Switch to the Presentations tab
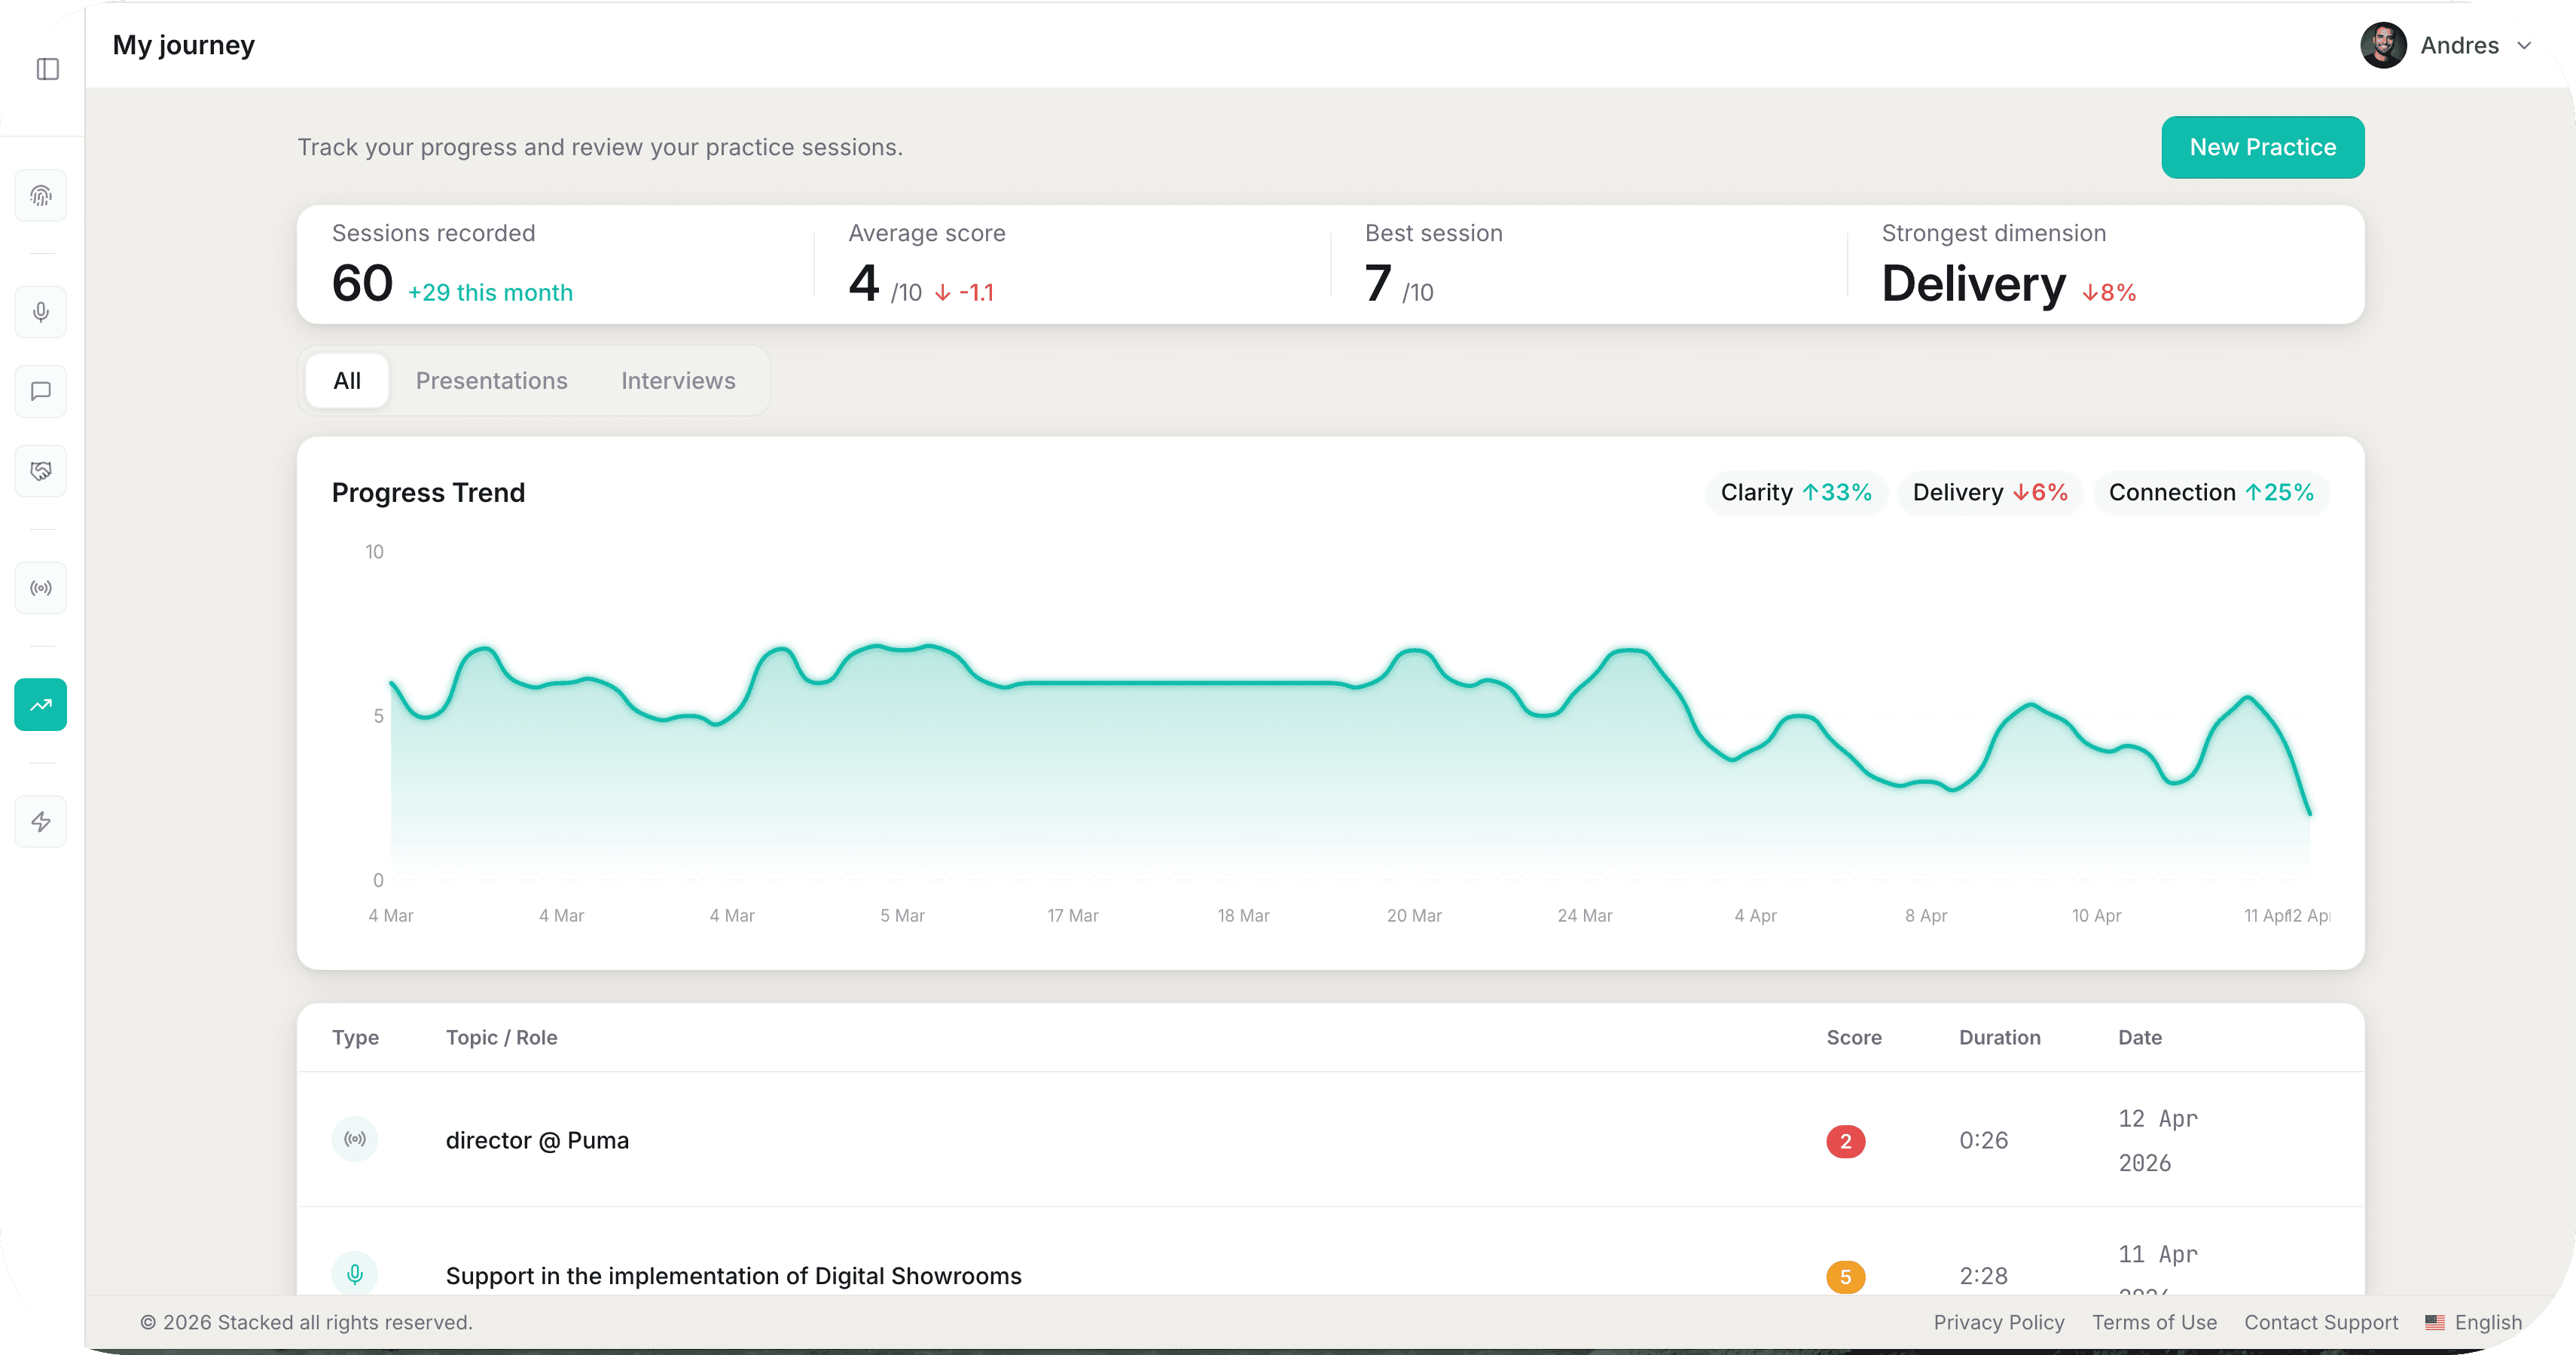Screen dimensions: 2576x1355 pyautogui.click(x=491, y=381)
